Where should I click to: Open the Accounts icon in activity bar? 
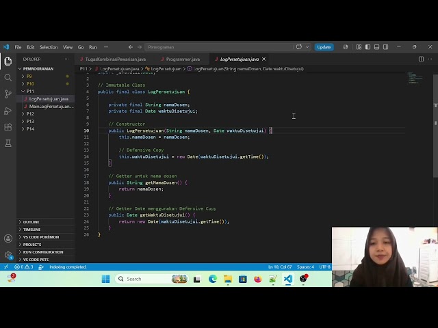coord(8,238)
